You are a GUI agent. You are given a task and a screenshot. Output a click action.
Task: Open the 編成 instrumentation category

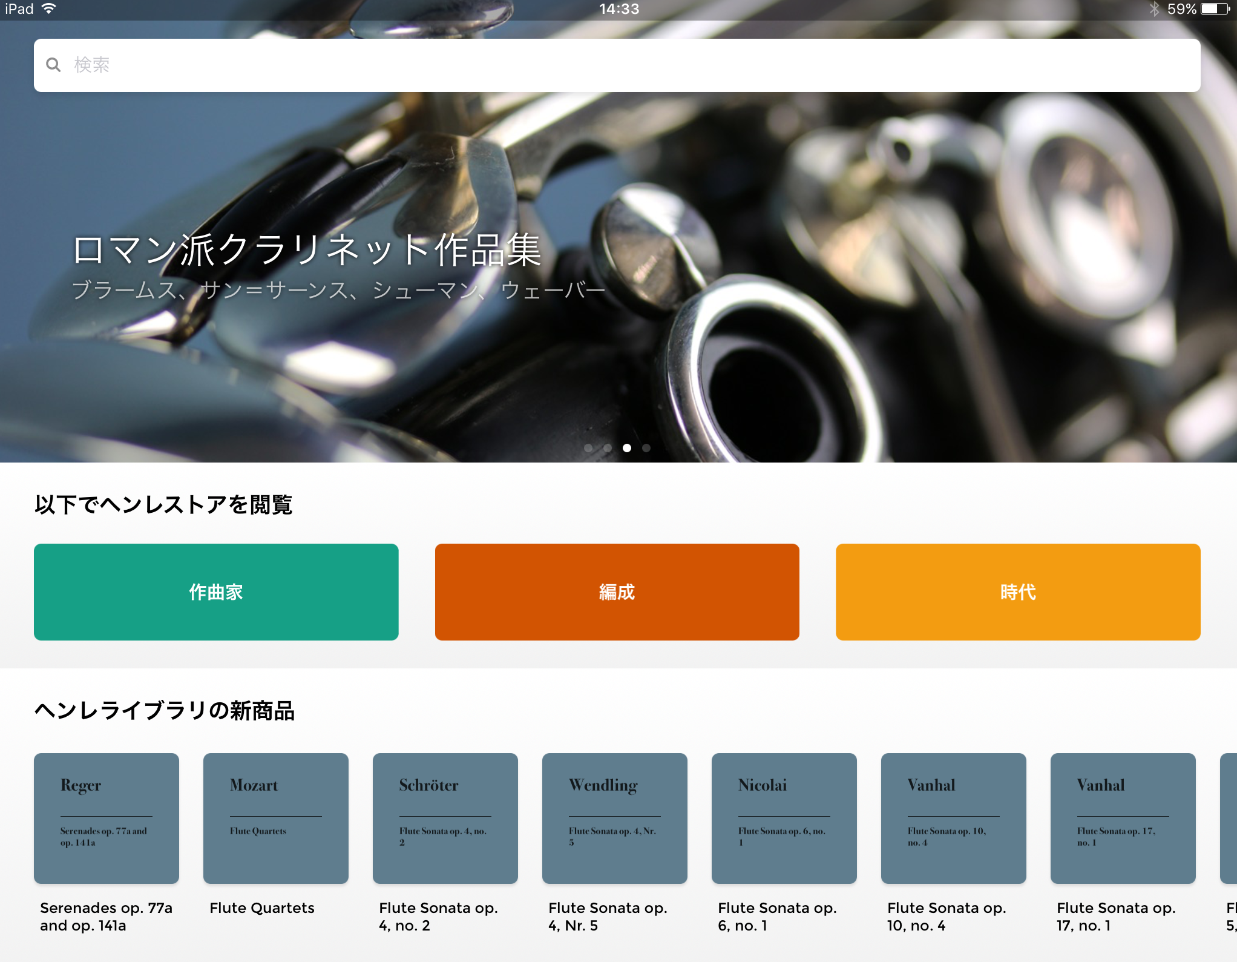[x=617, y=591]
